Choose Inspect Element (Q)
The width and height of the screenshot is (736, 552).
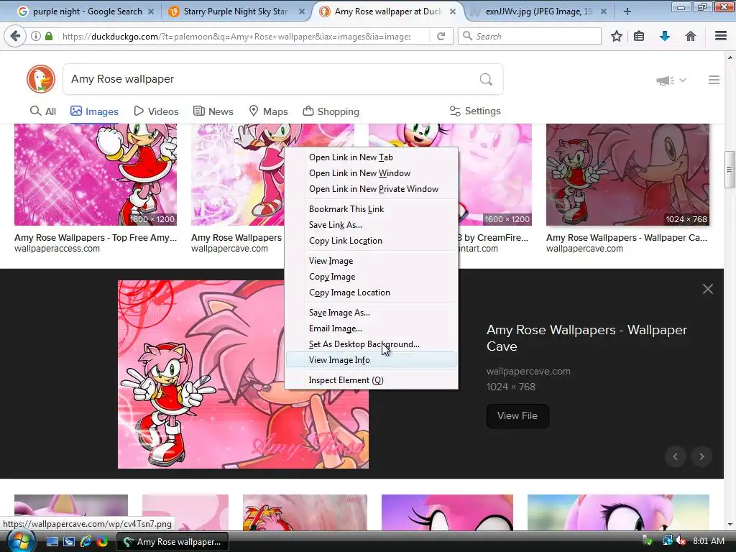[x=371, y=380]
